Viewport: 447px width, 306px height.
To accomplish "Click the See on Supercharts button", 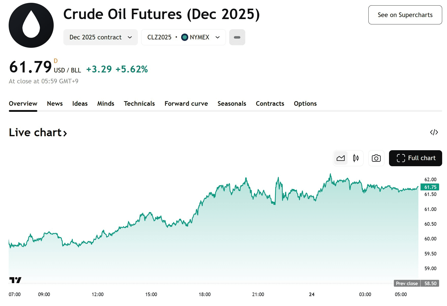I will click(x=405, y=15).
